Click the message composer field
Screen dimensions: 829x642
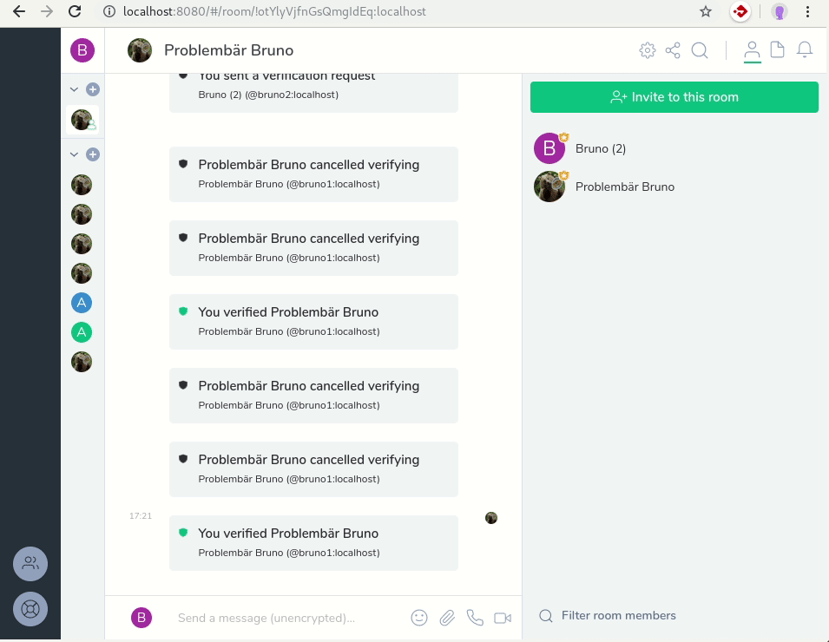286,619
